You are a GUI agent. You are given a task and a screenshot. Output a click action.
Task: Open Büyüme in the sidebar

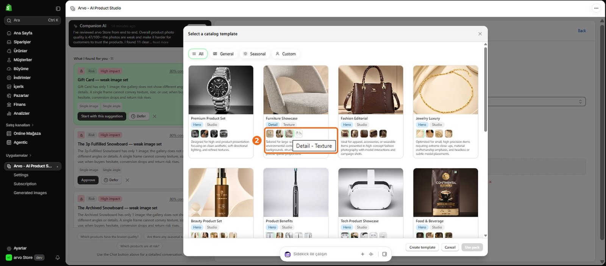click(x=21, y=69)
